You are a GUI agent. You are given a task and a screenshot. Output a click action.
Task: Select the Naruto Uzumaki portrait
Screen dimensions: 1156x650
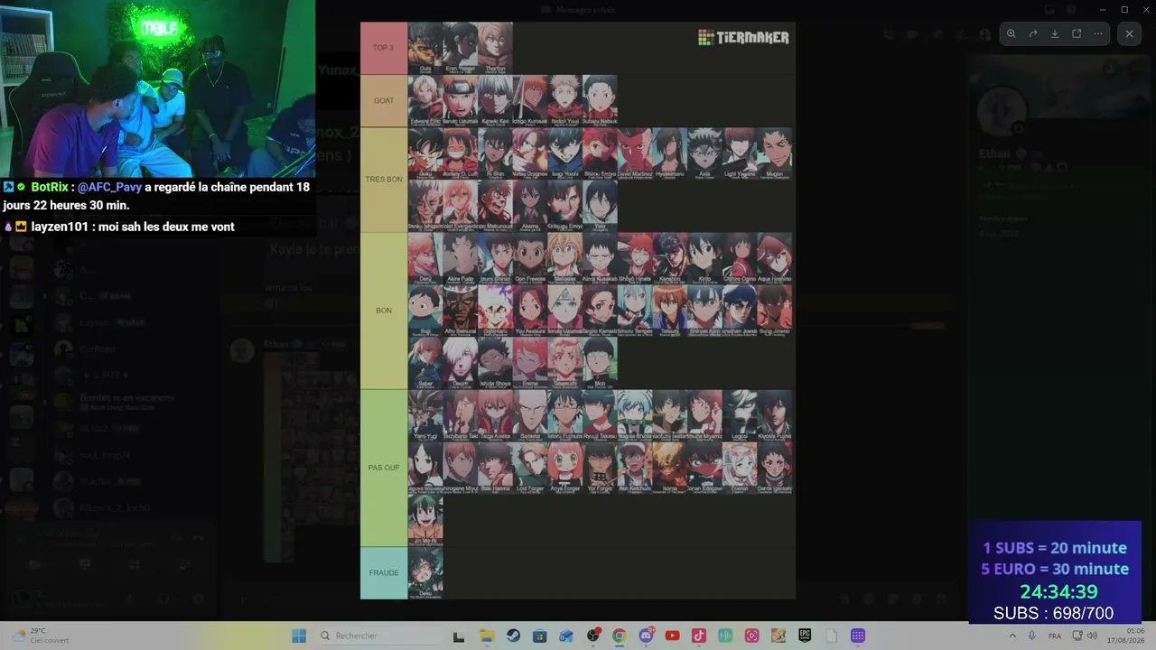click(x=461, y=100)
